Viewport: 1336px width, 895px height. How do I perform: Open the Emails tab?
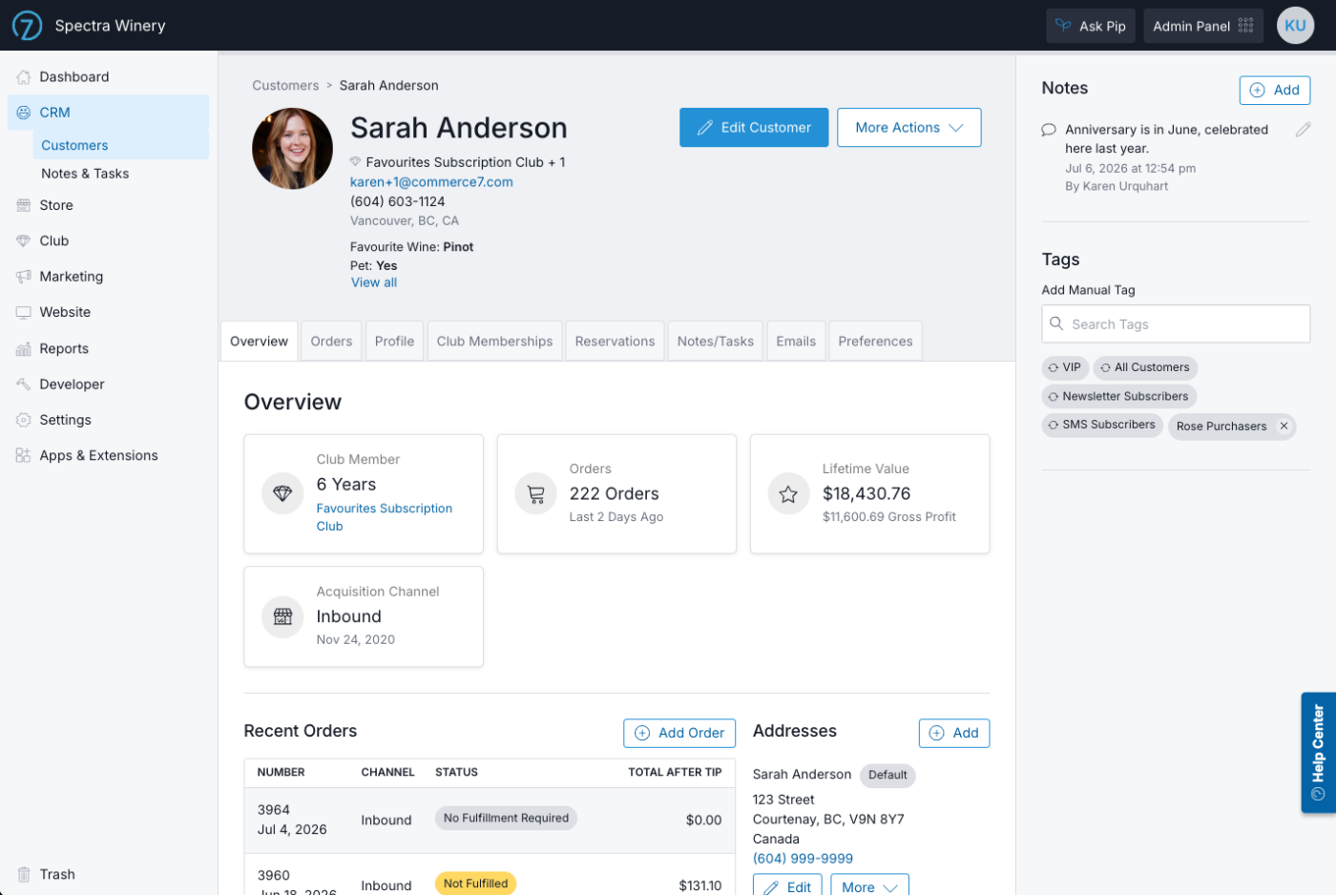796,342
